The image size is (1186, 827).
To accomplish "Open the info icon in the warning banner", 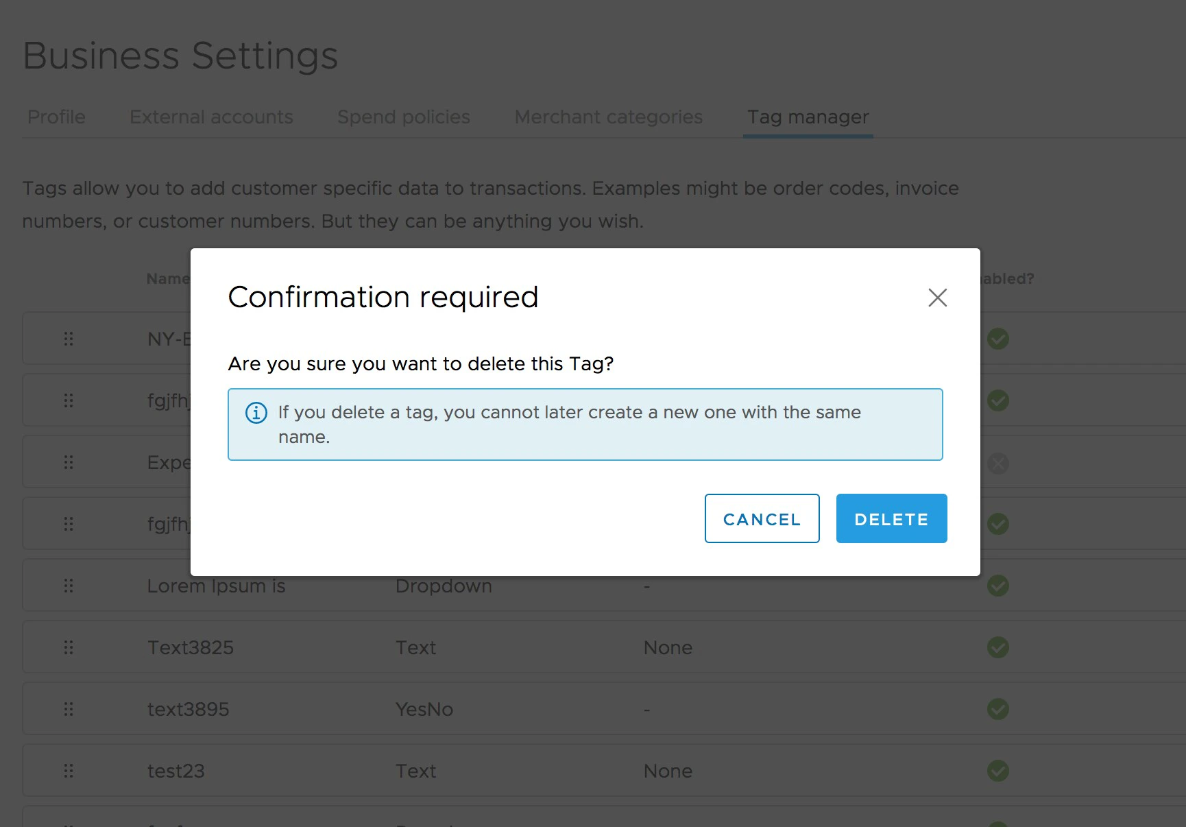I will pyautogui.click(x=256, y=413).
